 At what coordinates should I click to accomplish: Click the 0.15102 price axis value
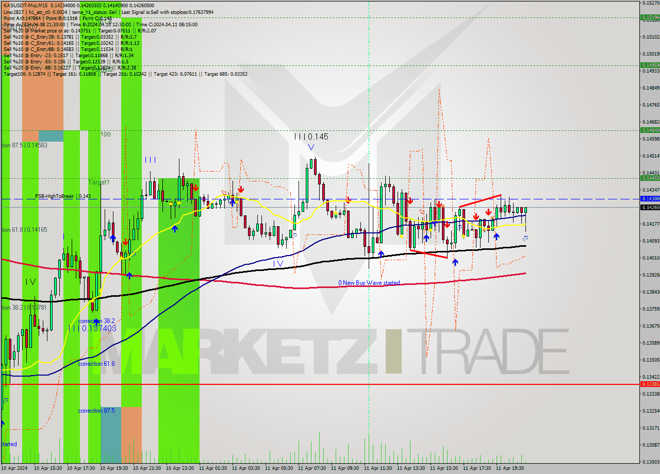click(x=650, y=37)
